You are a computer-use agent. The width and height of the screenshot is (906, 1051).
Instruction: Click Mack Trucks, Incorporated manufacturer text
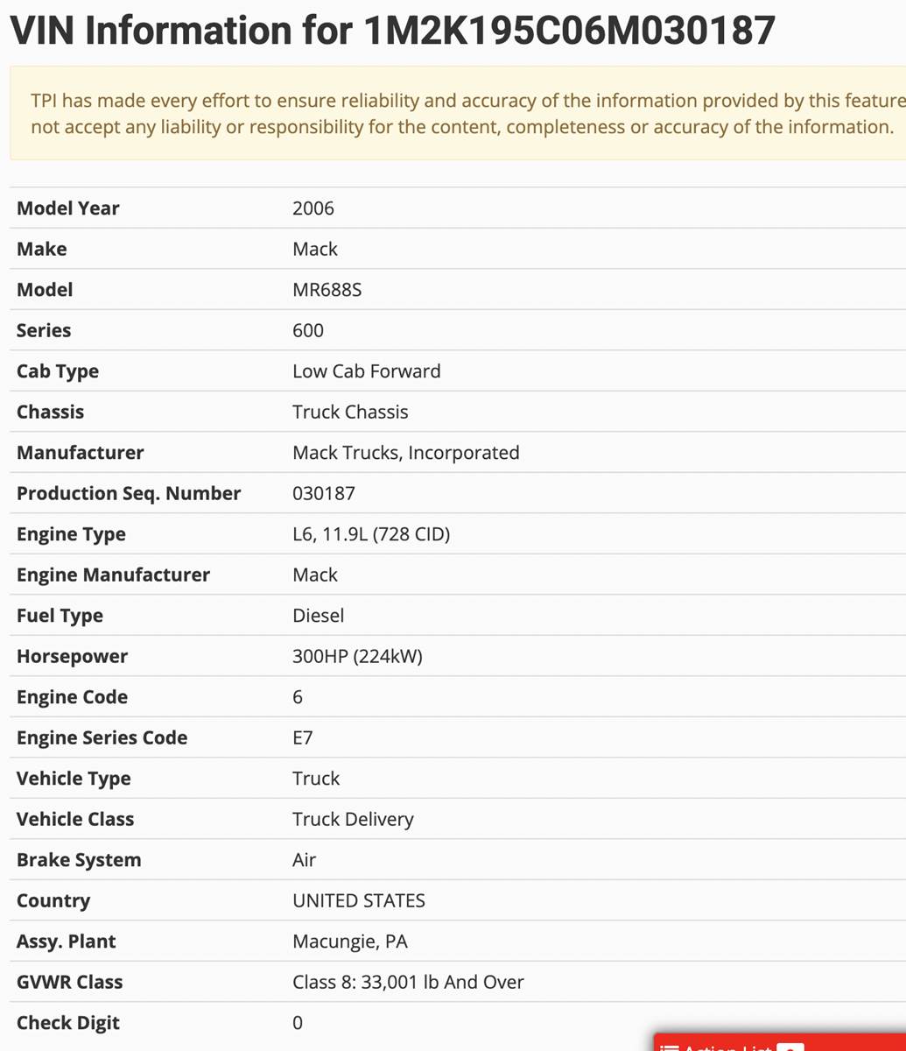tap(405, 453)
